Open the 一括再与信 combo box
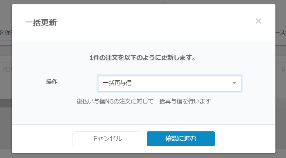Image resolution: width=286 pixels, height=158 pixels. [x=165, y=83]
